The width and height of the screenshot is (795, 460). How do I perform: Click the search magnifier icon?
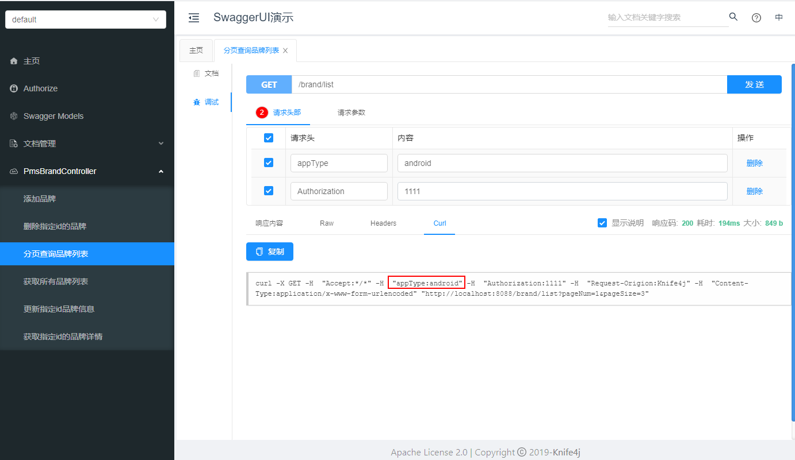click(733, 17)
